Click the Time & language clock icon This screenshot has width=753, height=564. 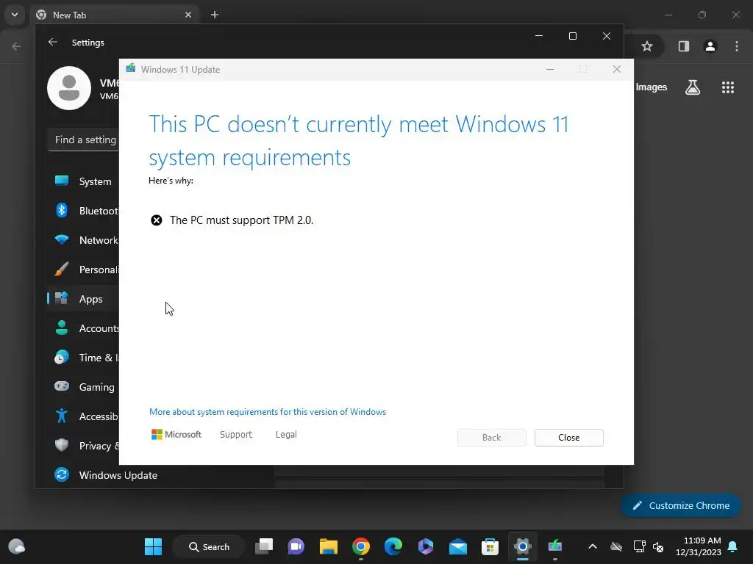62,358
